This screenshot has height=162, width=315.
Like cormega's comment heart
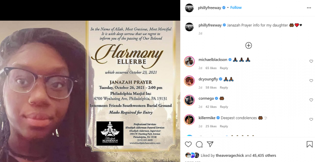tap(311, 100)
